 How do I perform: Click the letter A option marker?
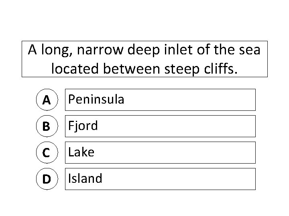(47, 100)
